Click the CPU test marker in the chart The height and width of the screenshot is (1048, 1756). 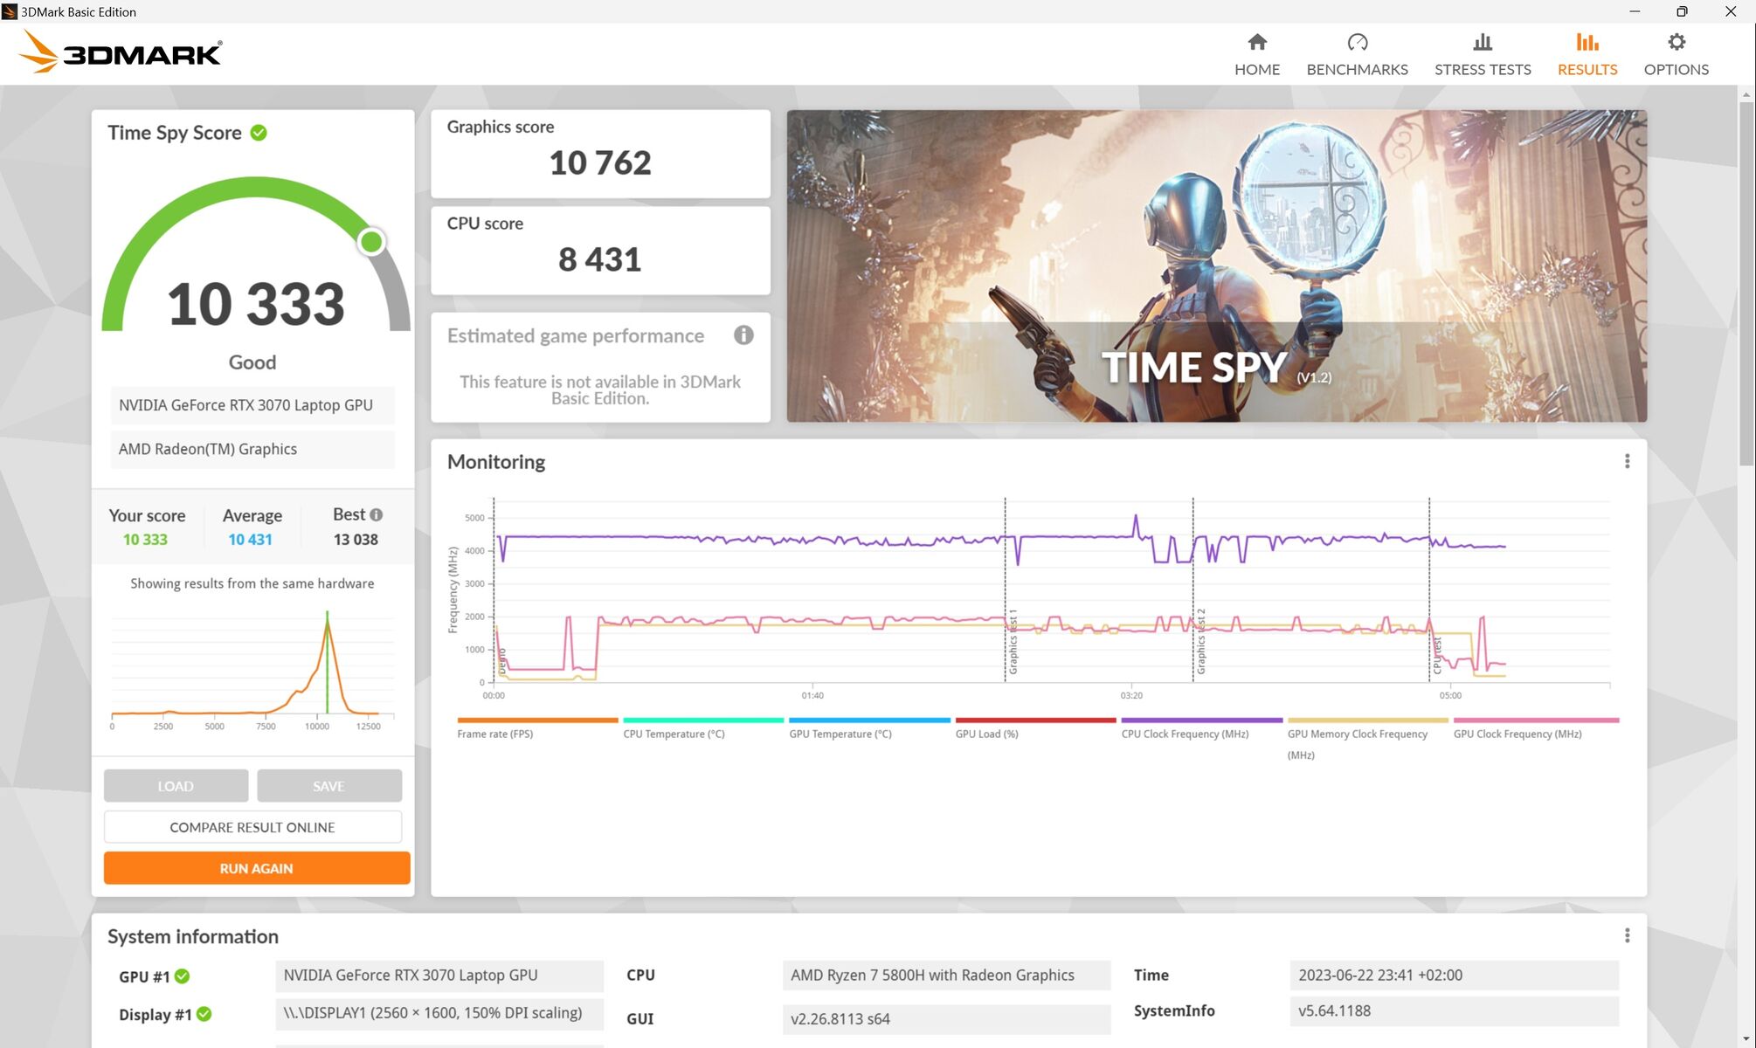coord(1437,655)
